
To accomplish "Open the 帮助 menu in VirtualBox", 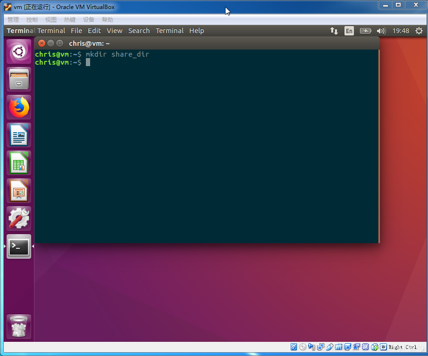I will pos(108,20).
